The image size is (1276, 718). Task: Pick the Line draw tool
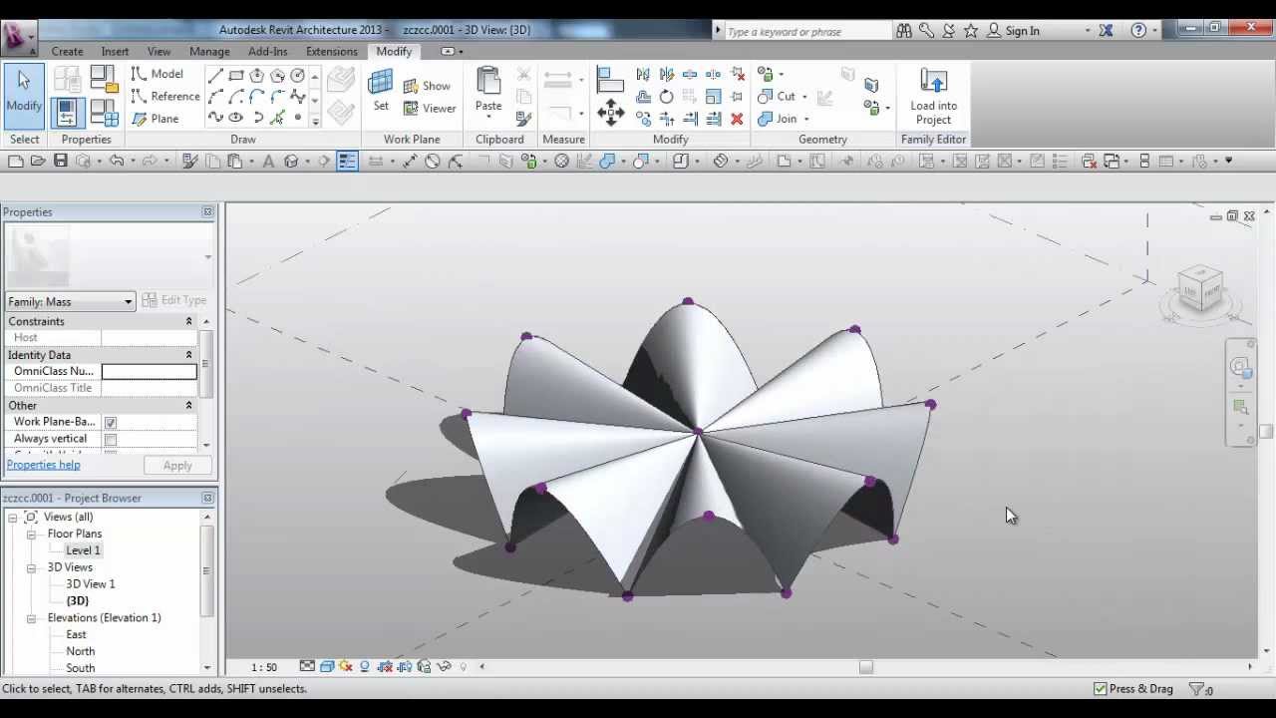215,76
